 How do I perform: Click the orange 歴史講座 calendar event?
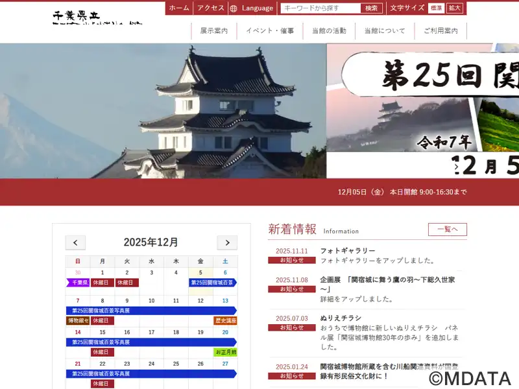point(225,320)
